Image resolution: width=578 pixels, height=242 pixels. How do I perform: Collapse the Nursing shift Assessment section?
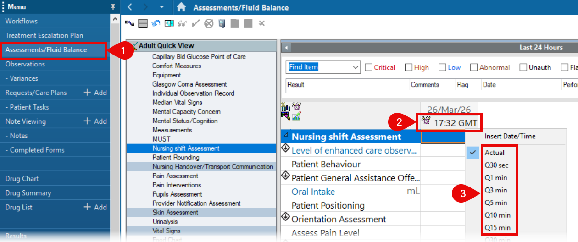click(286, 134)
